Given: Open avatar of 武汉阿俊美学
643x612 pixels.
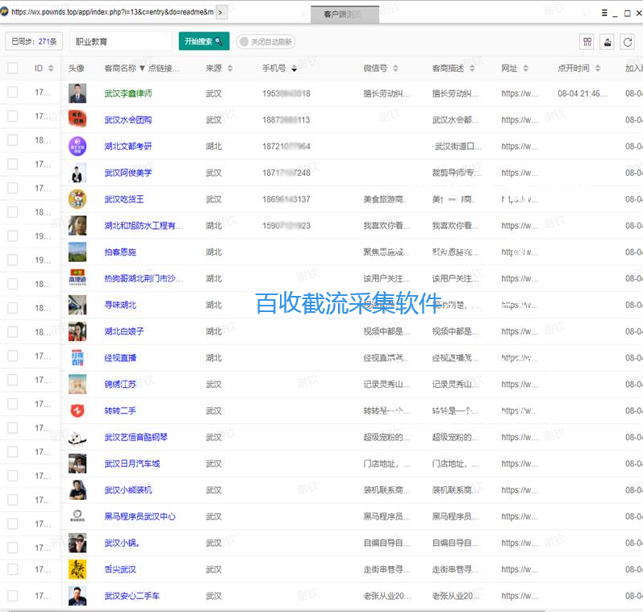Looking at the screenshot, I should (77, 173).
